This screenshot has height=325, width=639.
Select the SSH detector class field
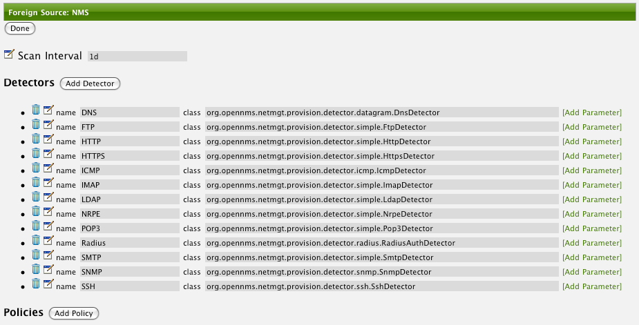pos(381,286)
